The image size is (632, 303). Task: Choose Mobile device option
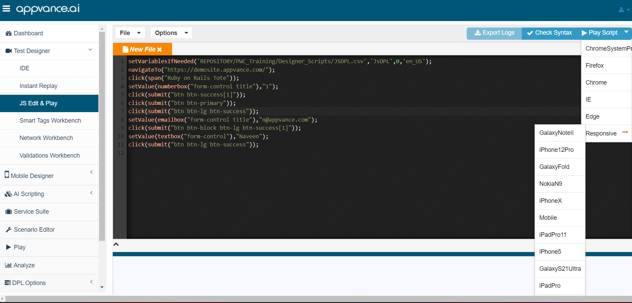560,218
